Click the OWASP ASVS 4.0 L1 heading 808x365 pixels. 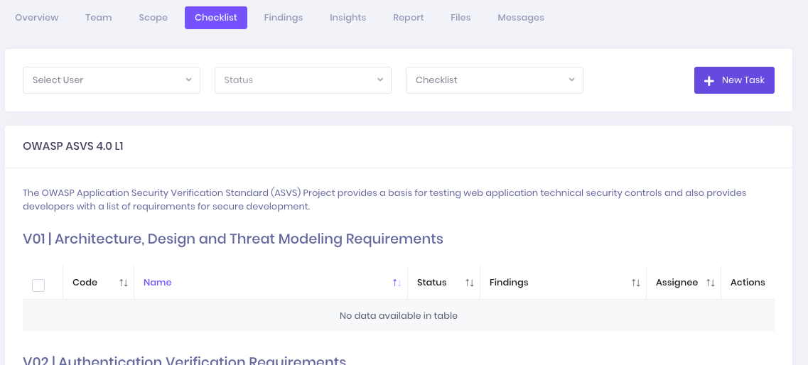tap(72, 146)
